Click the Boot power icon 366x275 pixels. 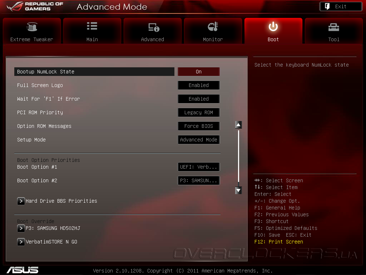(273, 26)
